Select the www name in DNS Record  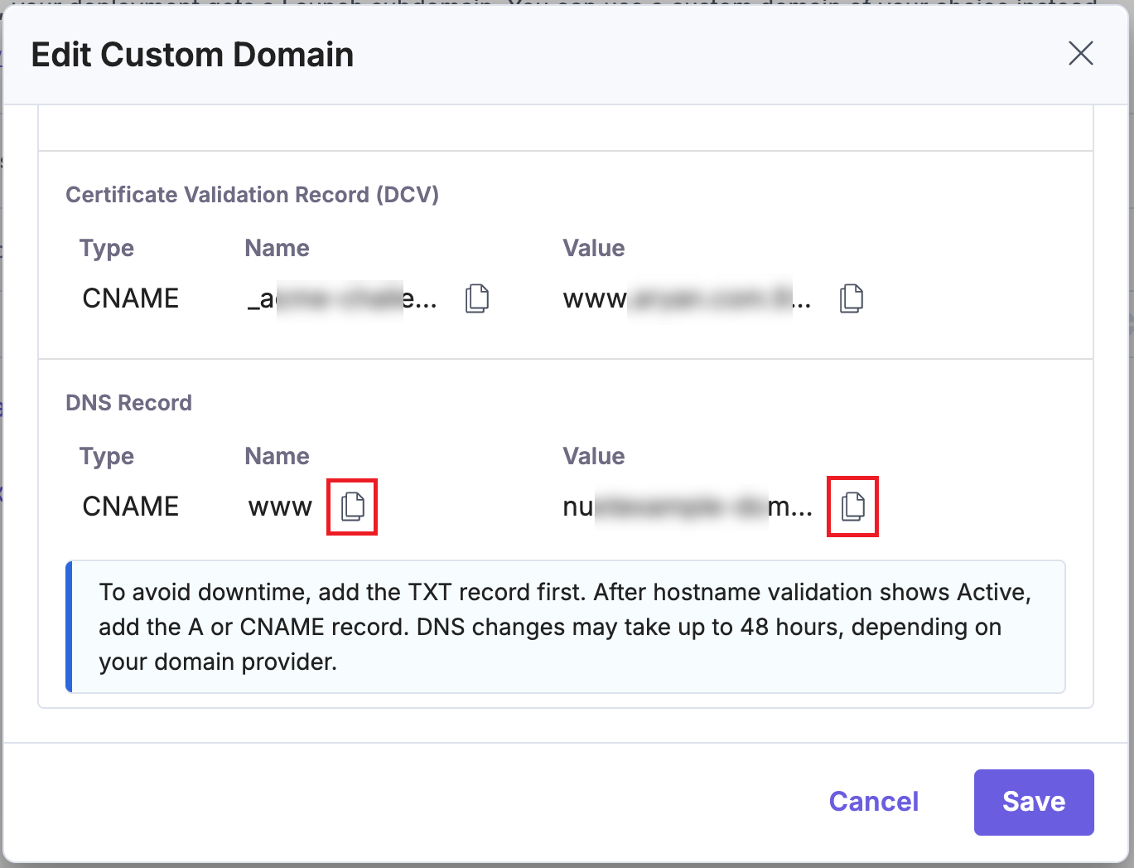[x=280, y=507]
